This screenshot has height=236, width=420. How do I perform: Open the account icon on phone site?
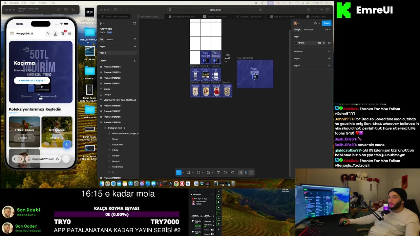[x=55, y=33]
